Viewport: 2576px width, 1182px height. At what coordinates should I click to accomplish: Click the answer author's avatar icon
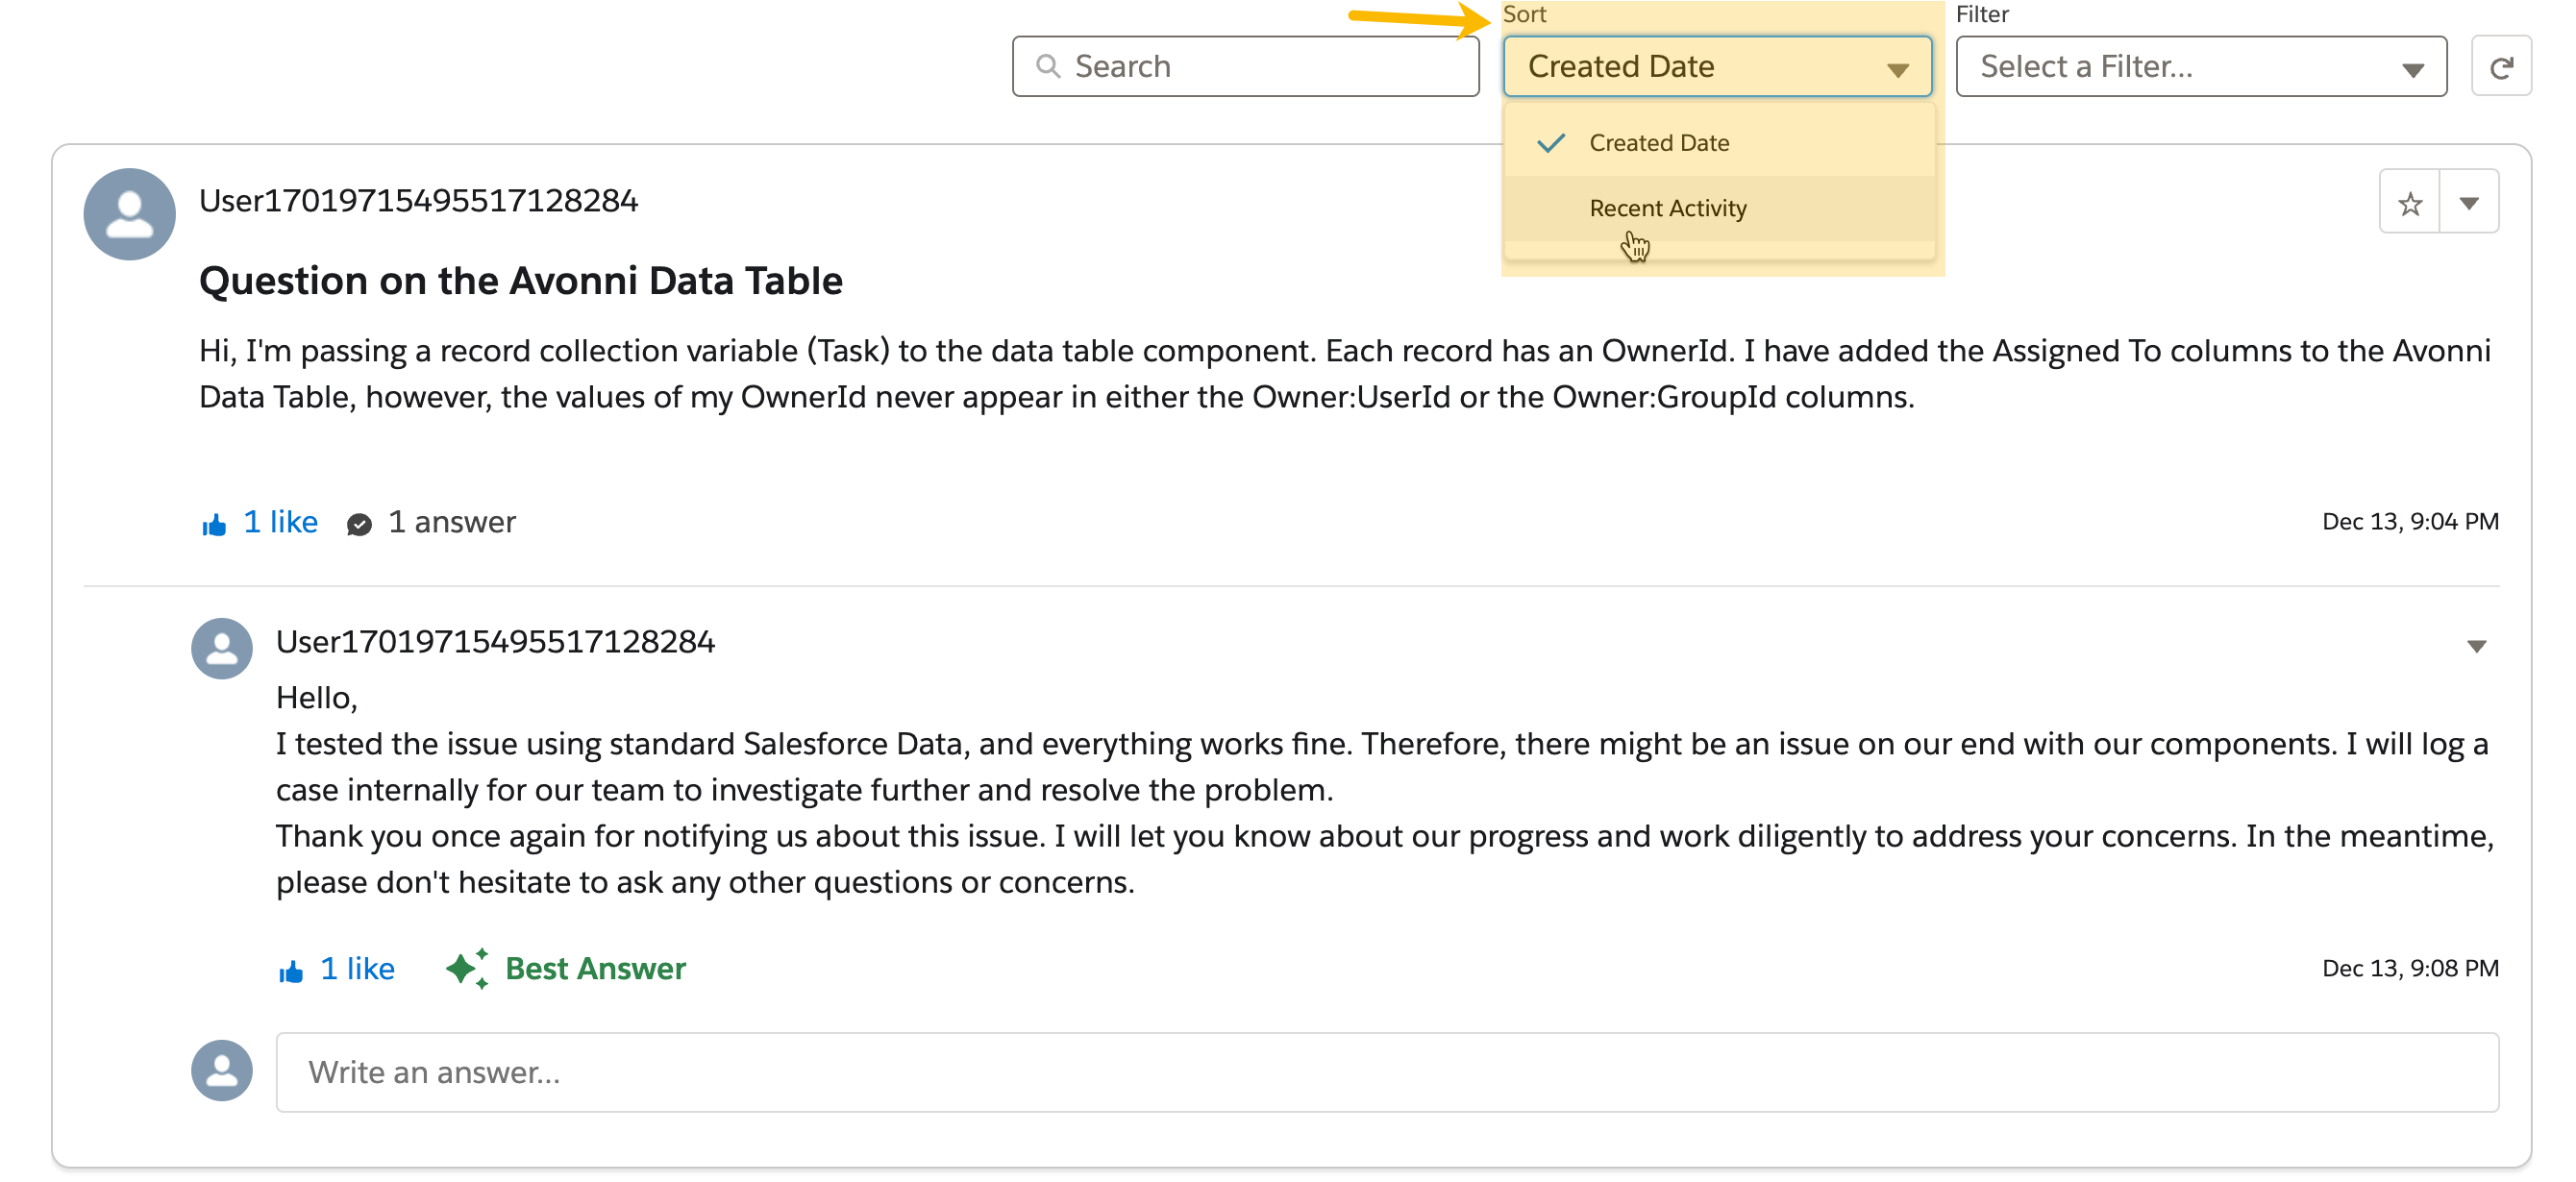point(221,648)
